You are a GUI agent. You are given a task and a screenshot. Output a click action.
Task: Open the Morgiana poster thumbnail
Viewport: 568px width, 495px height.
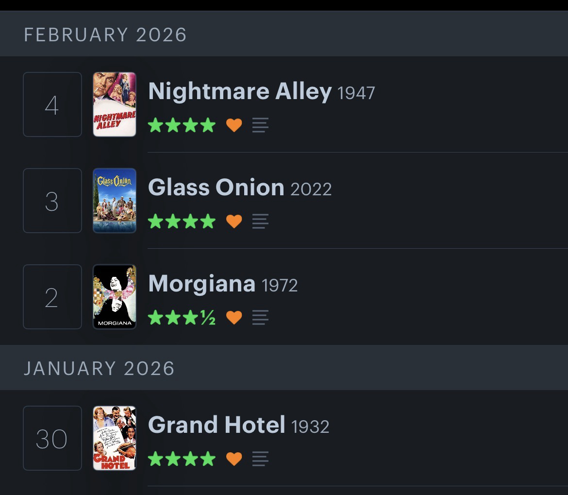tap(115, 297)
